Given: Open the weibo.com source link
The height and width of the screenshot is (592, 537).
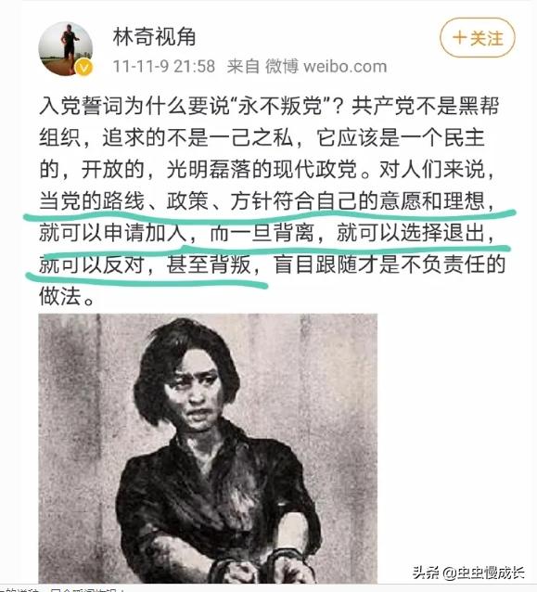Looking at the screenshot, I should (x=345, y=67).
